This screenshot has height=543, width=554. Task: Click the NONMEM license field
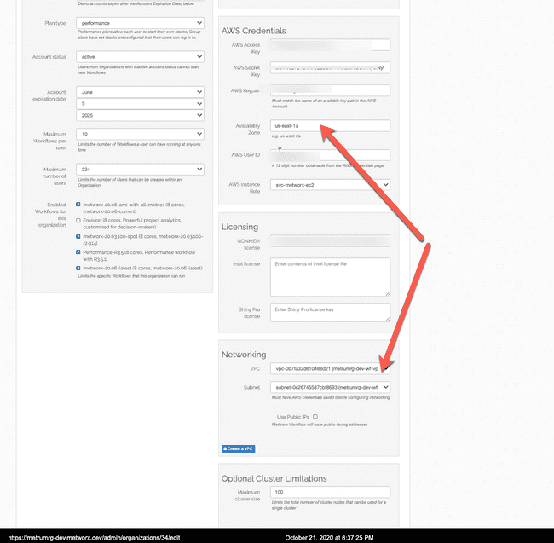click(330, 241)
